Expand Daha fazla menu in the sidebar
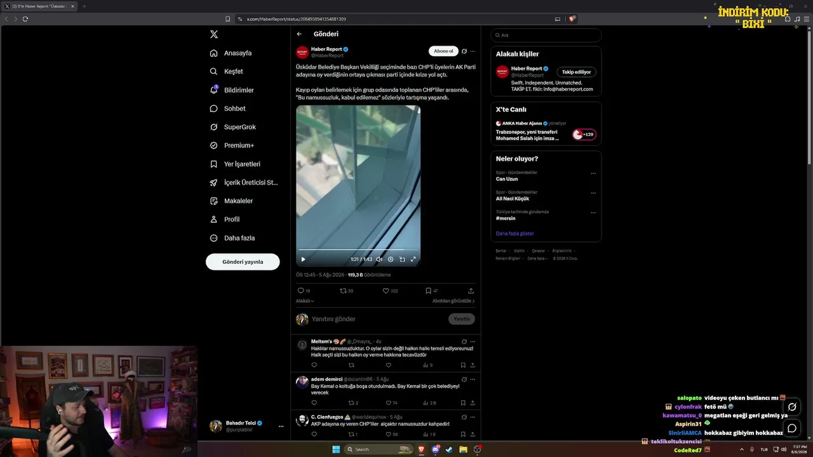Viewport: 813px width, 457px height. [233, 238]
